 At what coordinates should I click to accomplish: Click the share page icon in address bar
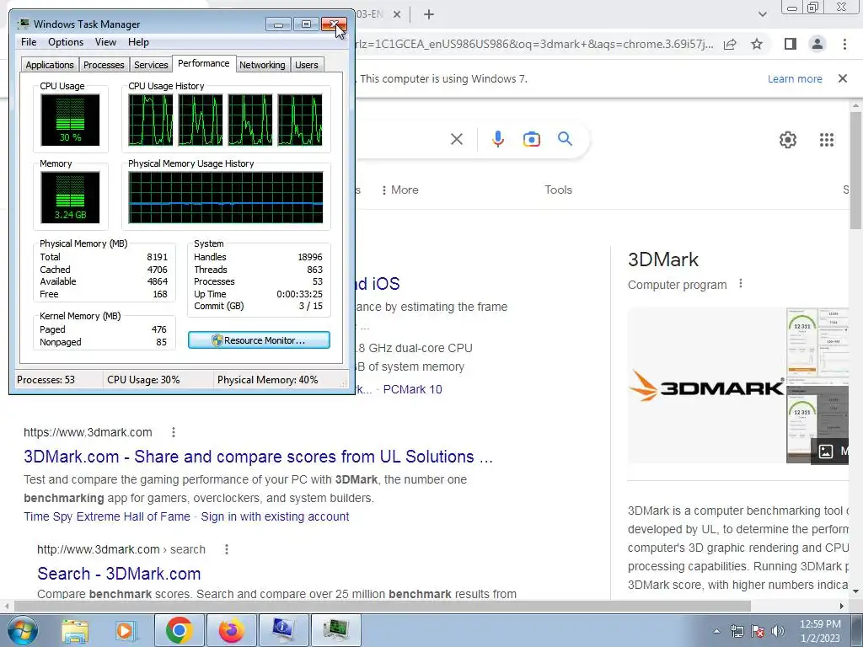click(x=730, y=44)
